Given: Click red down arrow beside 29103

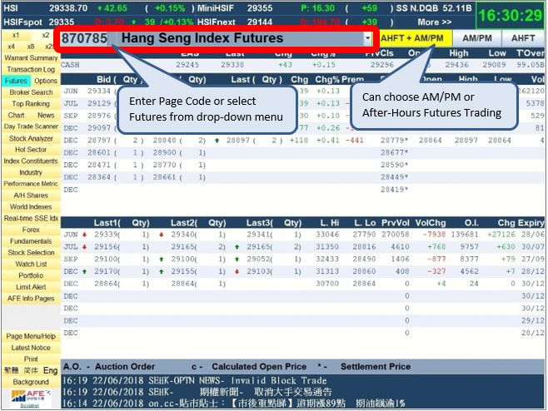Looking at the screenshot, I should tap(237, 271).
